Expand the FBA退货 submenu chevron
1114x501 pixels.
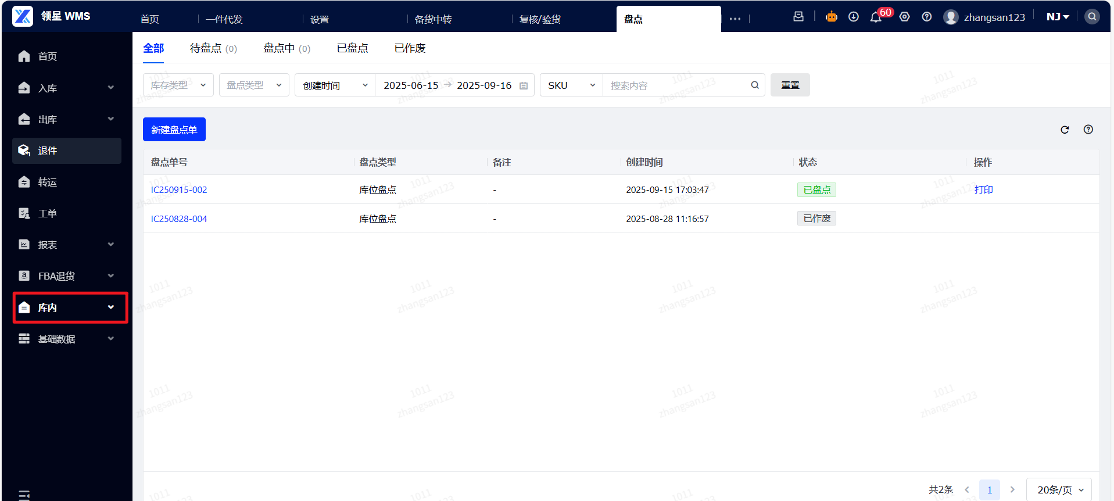pyautogui.click(x=111, y=276)
